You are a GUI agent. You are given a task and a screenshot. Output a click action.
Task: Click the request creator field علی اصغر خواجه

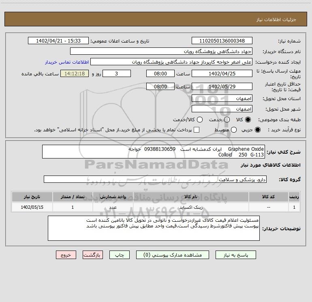pyautogui.click(x=171, y=62)
